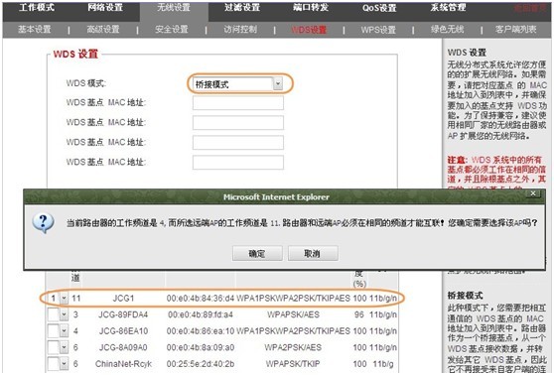Focus the fourth WDS 基点 MAC 地址 field
Screen dimensions: 554x375
point(238,162)
